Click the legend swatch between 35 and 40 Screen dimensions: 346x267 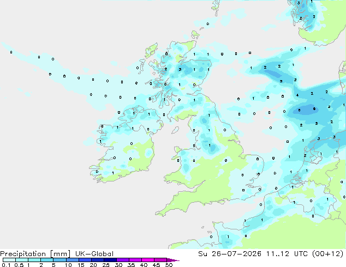point(135,260)
